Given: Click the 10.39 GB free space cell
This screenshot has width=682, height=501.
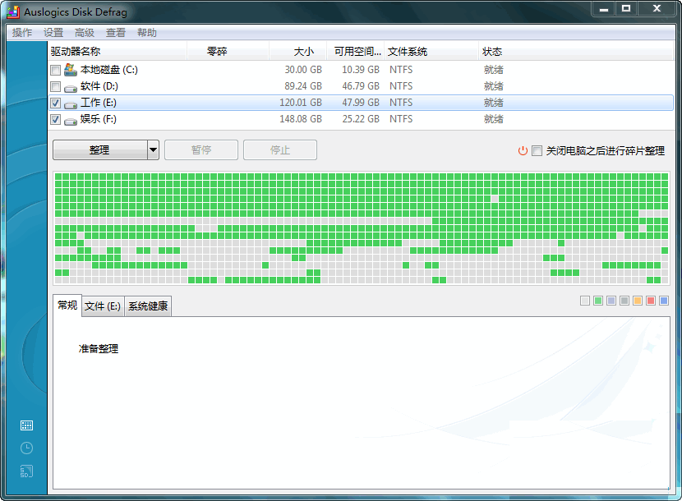Looking at the screenshot, I should [361, 70].
